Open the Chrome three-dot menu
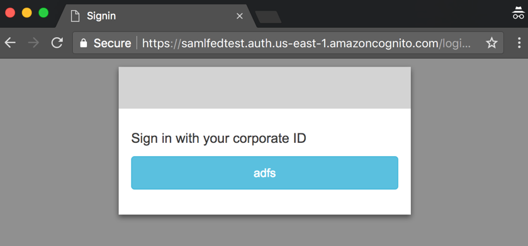The width and height of the screenshot is (528, 246). (x=519, y=43)
